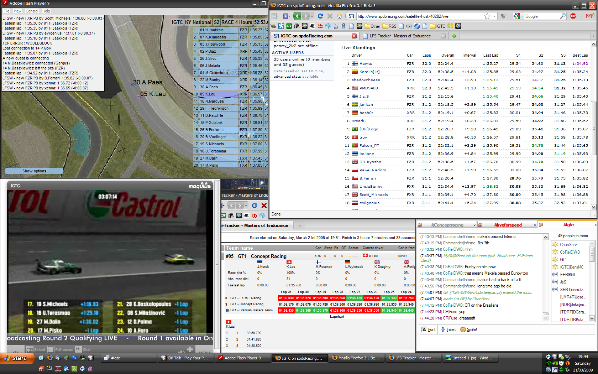Viewport: 598px width, 374px height.
Task: Open the search engine chooser dropdown
Action: click(518, 16)
